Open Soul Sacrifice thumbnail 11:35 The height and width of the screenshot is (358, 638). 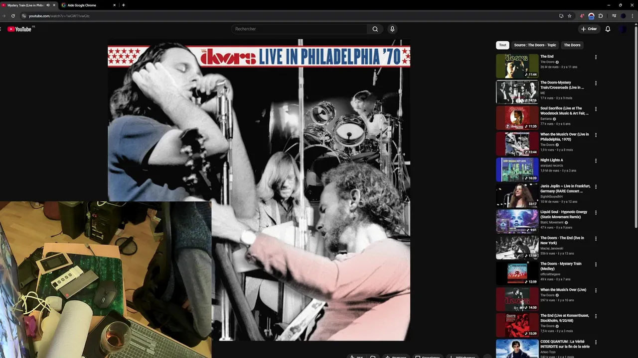(517, 117)
